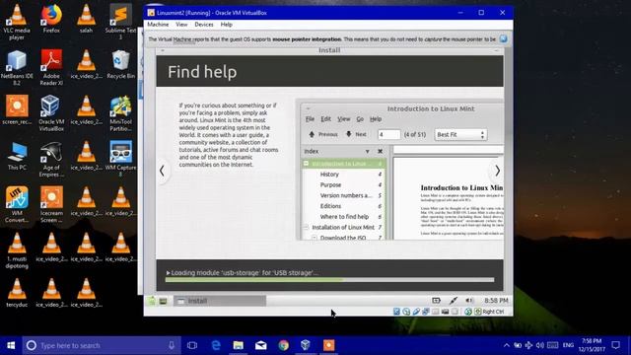Go to the previous installer slide
631x355 pixels.
coord(162,171)
